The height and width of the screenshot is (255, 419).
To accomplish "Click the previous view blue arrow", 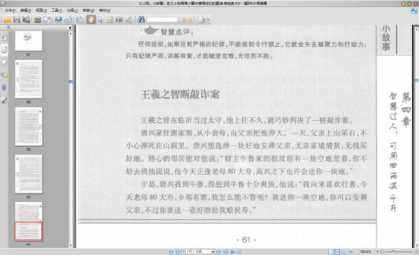I will click(233, 252).
